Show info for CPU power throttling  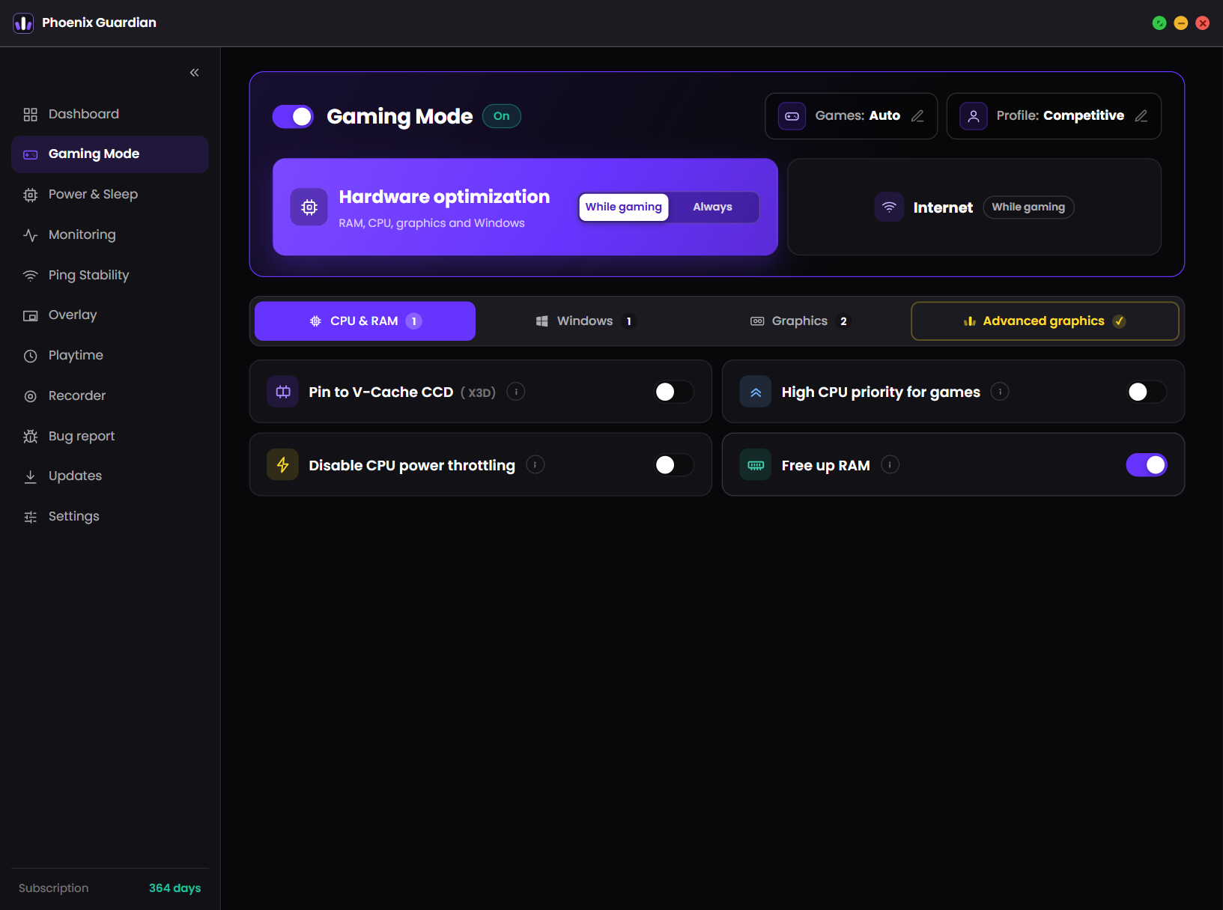click(x=535, y=465)
